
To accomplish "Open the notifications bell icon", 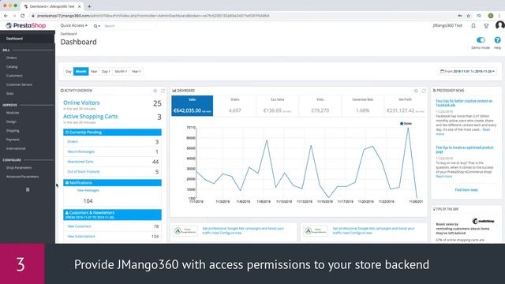I will pyautogui.click(x=473, y=25).
